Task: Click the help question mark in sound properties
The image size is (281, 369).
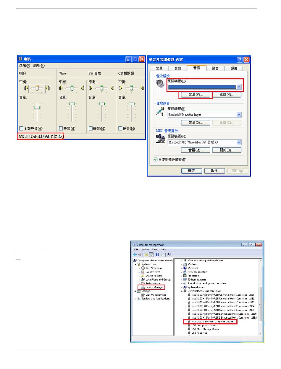Action: point(239,59)
